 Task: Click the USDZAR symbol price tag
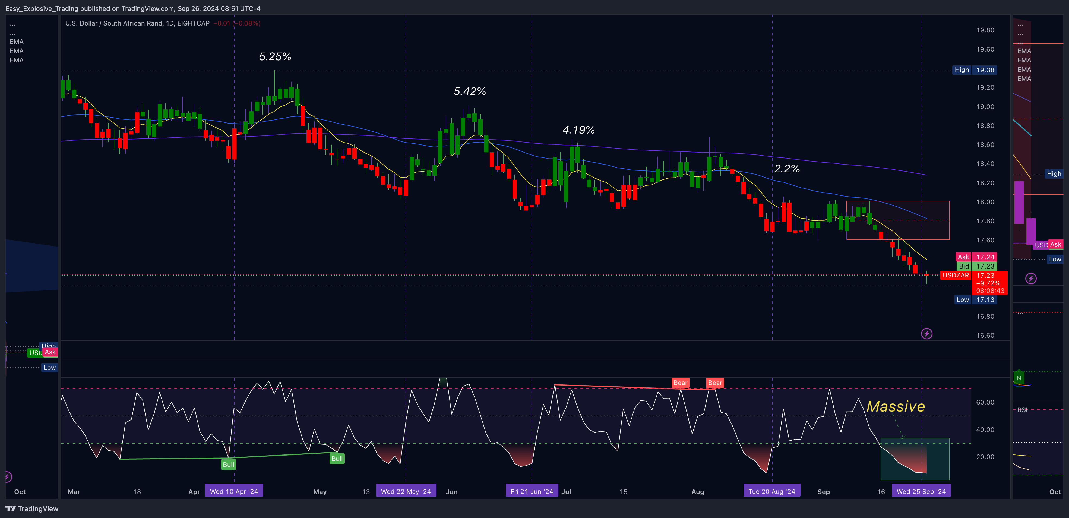[x=956, y=275]
